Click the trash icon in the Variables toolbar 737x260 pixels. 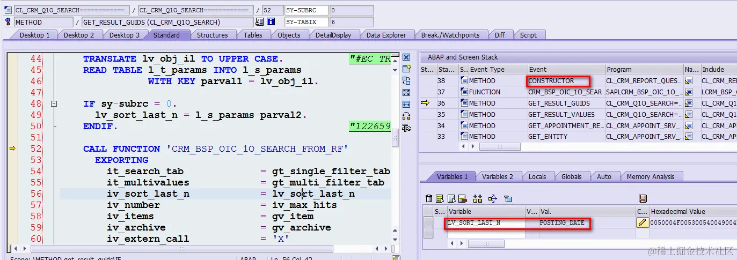tap(429, 198)
